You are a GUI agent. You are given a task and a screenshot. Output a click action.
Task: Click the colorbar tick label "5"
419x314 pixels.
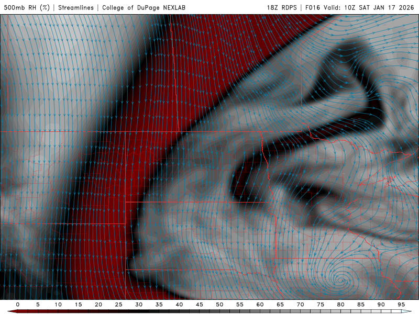coord(38,305)
